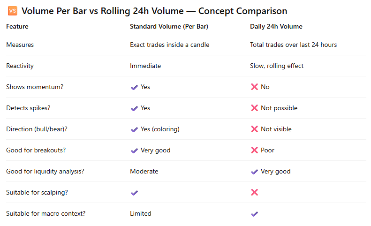Click the comparison table title text
This screenshot has width=371, height=226.
pyautogui.click(x=154, y=11)
